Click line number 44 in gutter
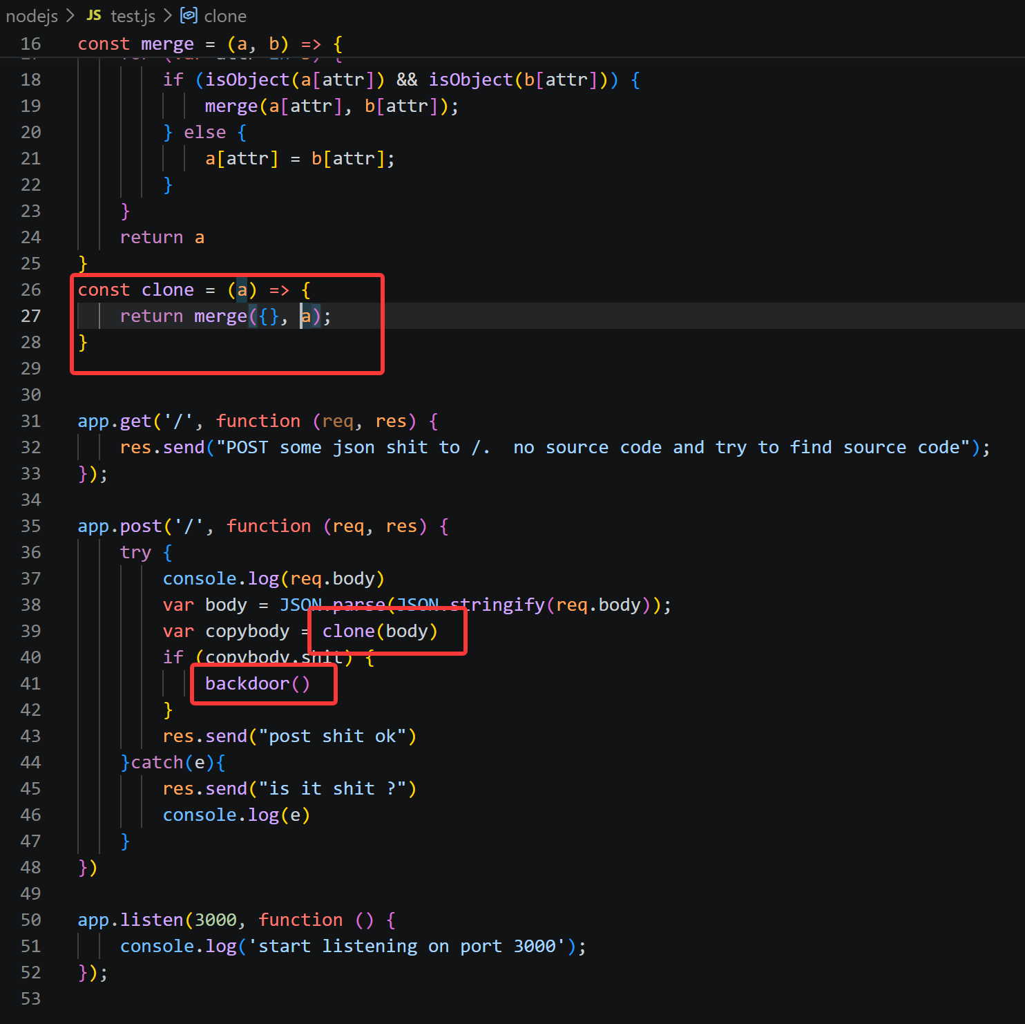 [x=30, y=762]
